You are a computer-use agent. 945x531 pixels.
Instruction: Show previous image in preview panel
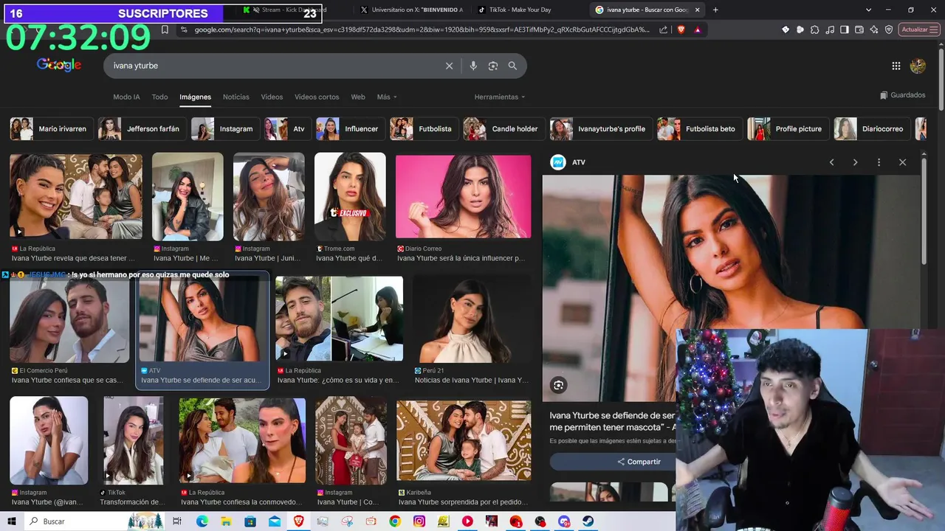(831, 162)
